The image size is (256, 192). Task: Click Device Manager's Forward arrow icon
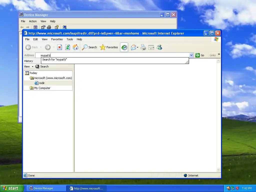click(x=27, y=27)
